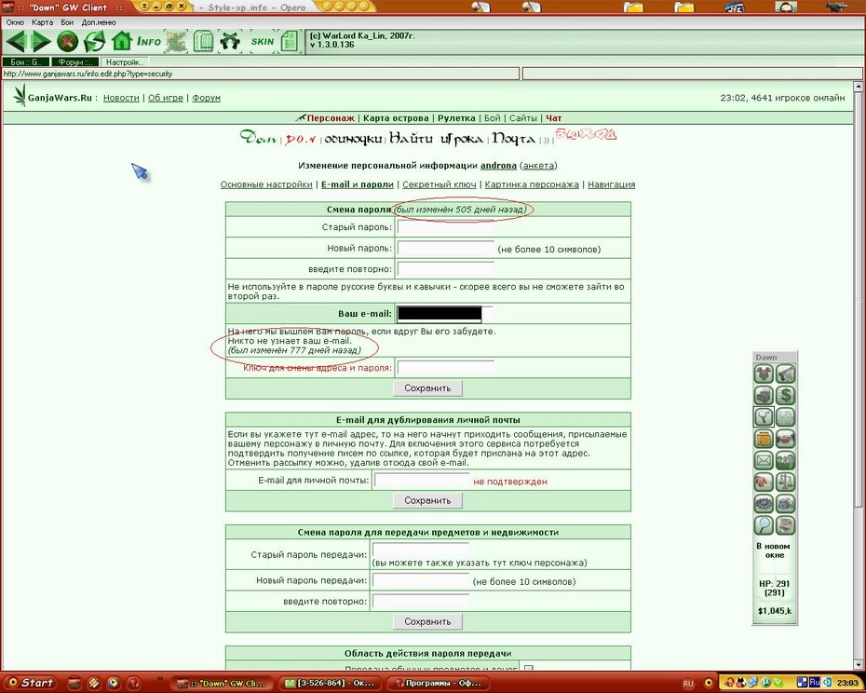866x693 pixels.
Task: Click the URL address bar
Action: (x=260, y=74)
